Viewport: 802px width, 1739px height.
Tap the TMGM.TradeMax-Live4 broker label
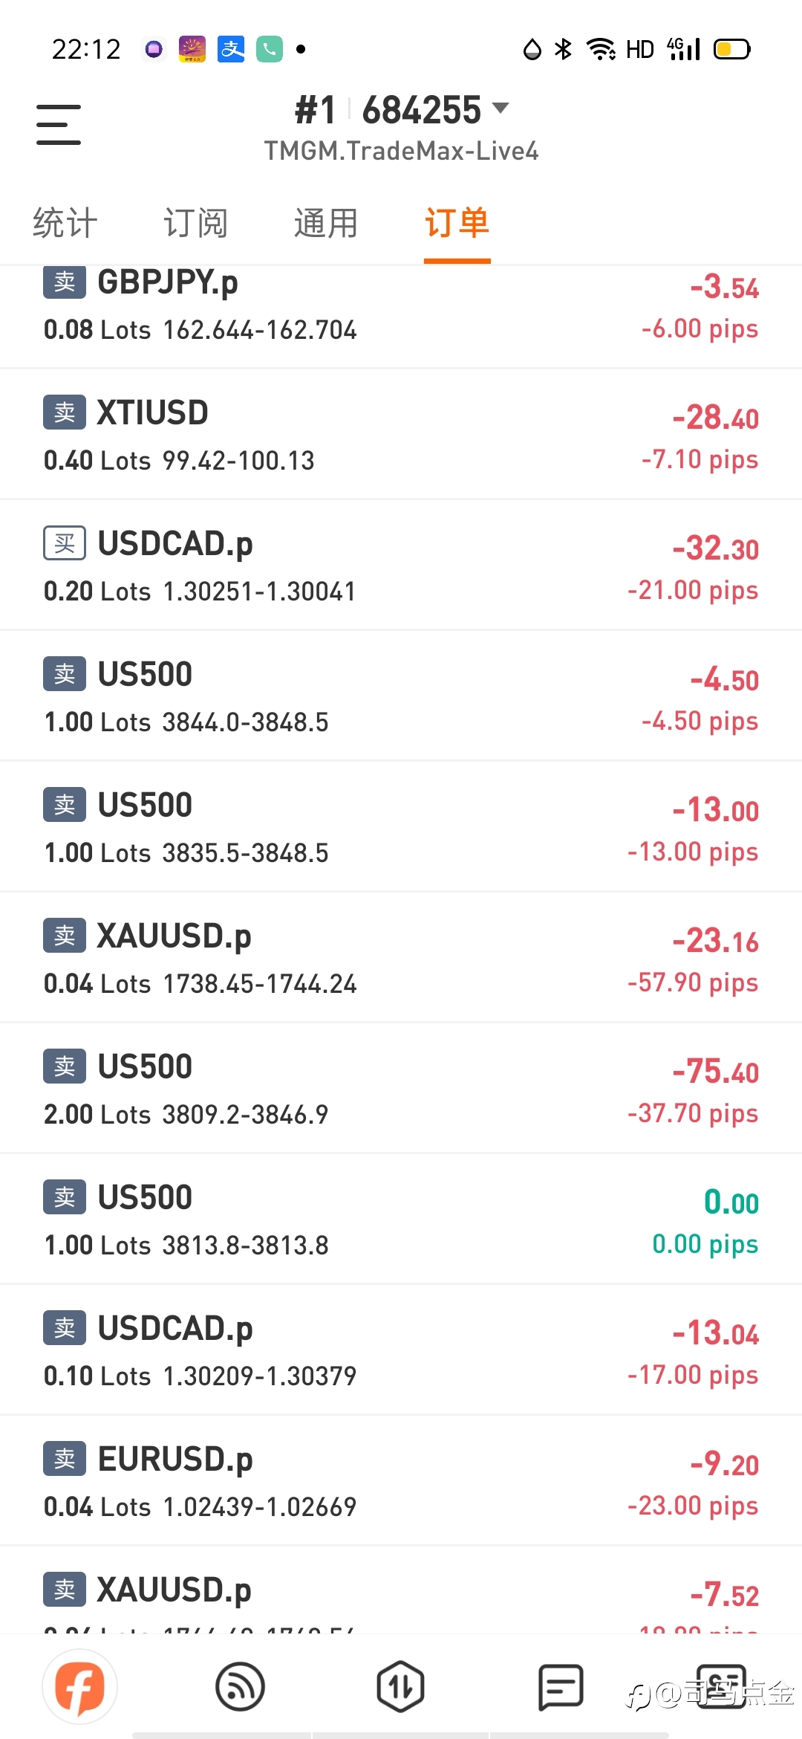point(401,151)
